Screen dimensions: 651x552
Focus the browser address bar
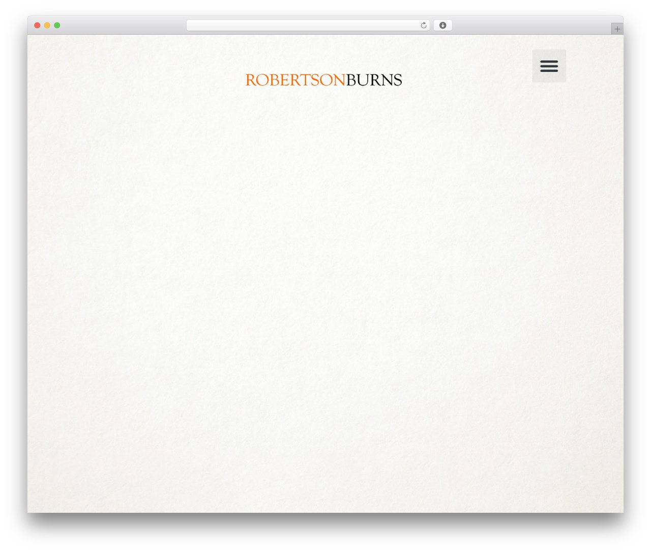point(308,25)
